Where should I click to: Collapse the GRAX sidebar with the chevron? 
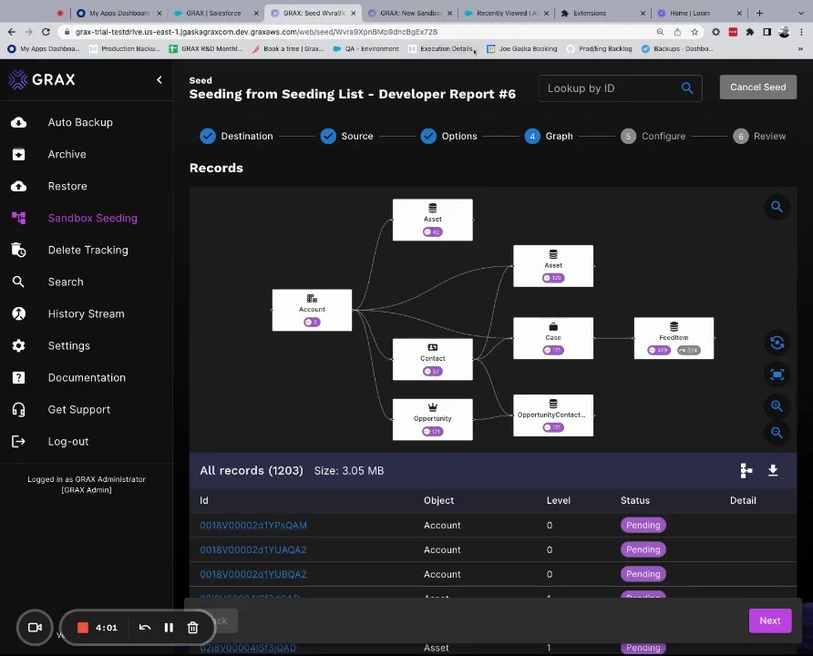160,80
